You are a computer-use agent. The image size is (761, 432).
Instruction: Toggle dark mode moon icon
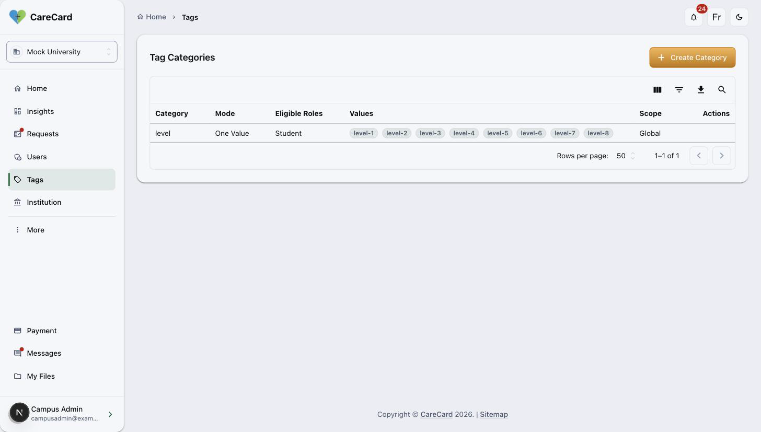click(739, 17)
